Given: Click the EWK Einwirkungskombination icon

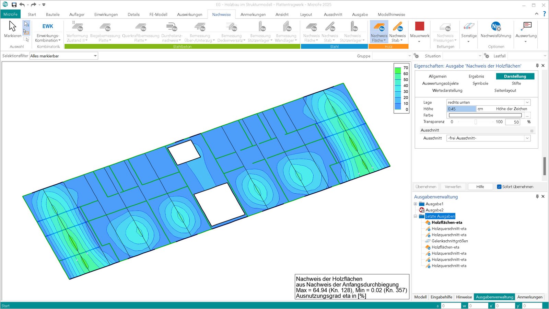Looking at the screenshot, I should pyautogui.click(x=48, y=26).
